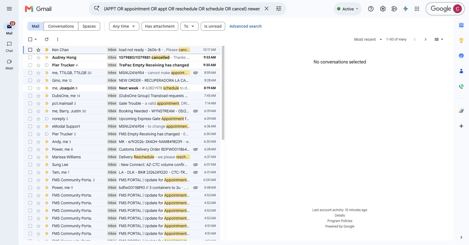Toggle the select-all checkbox
The width and height of the screenshot is (469, 245).
click(30, 39)
